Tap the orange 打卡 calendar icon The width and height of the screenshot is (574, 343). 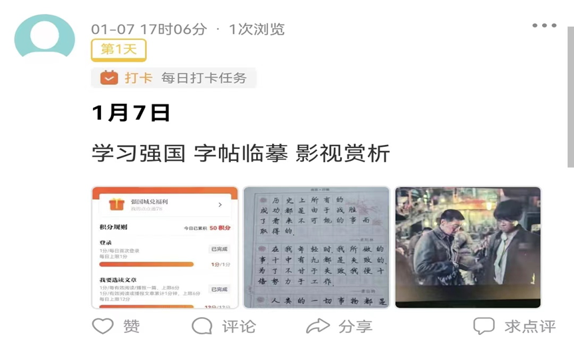tap(109, 78)
